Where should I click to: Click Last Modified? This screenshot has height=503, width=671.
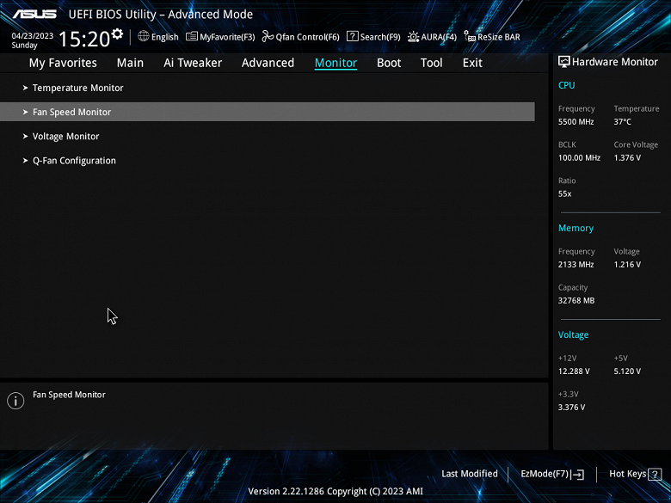[470, 474]
